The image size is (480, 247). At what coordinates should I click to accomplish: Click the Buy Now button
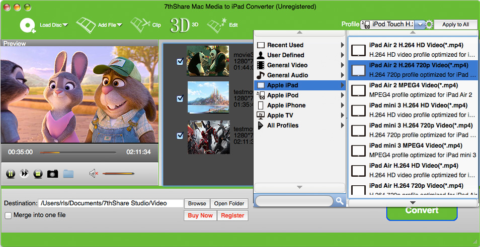pyautogui.click(x=200, y=215)
